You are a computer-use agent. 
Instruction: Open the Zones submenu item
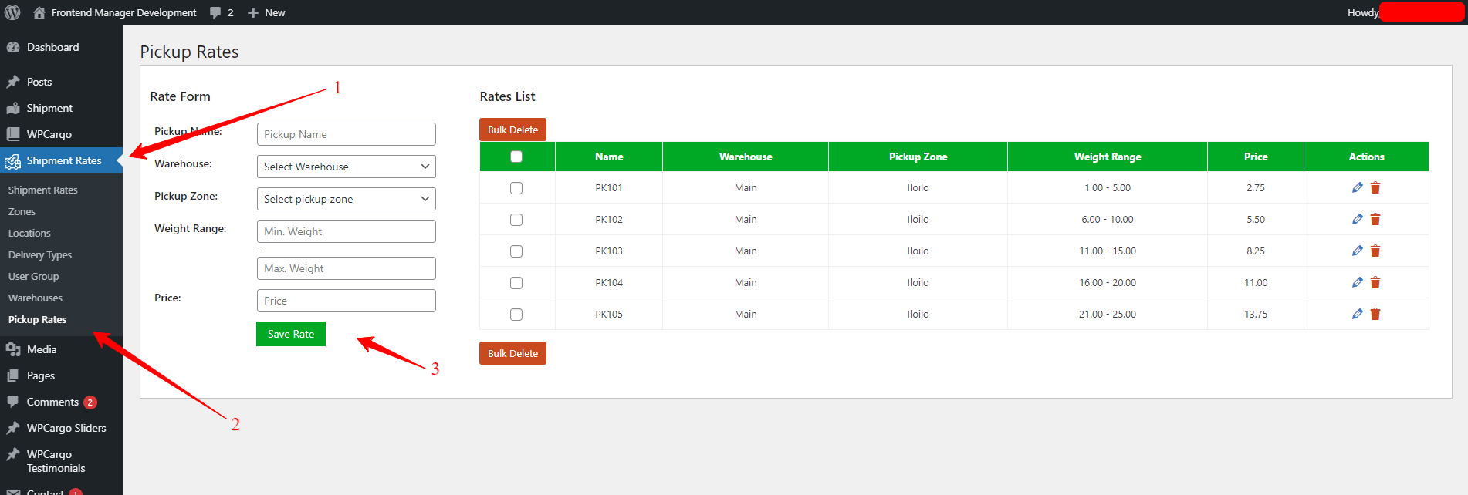click(x=22, y=211)
